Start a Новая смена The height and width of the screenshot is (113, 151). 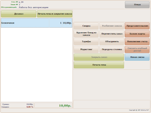[137, 57]
